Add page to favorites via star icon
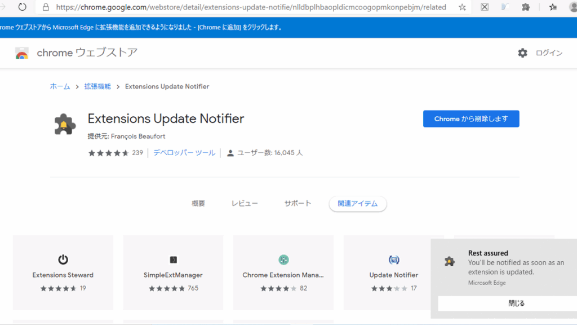Screen dimensions: 577x325 tap(462, 7)
